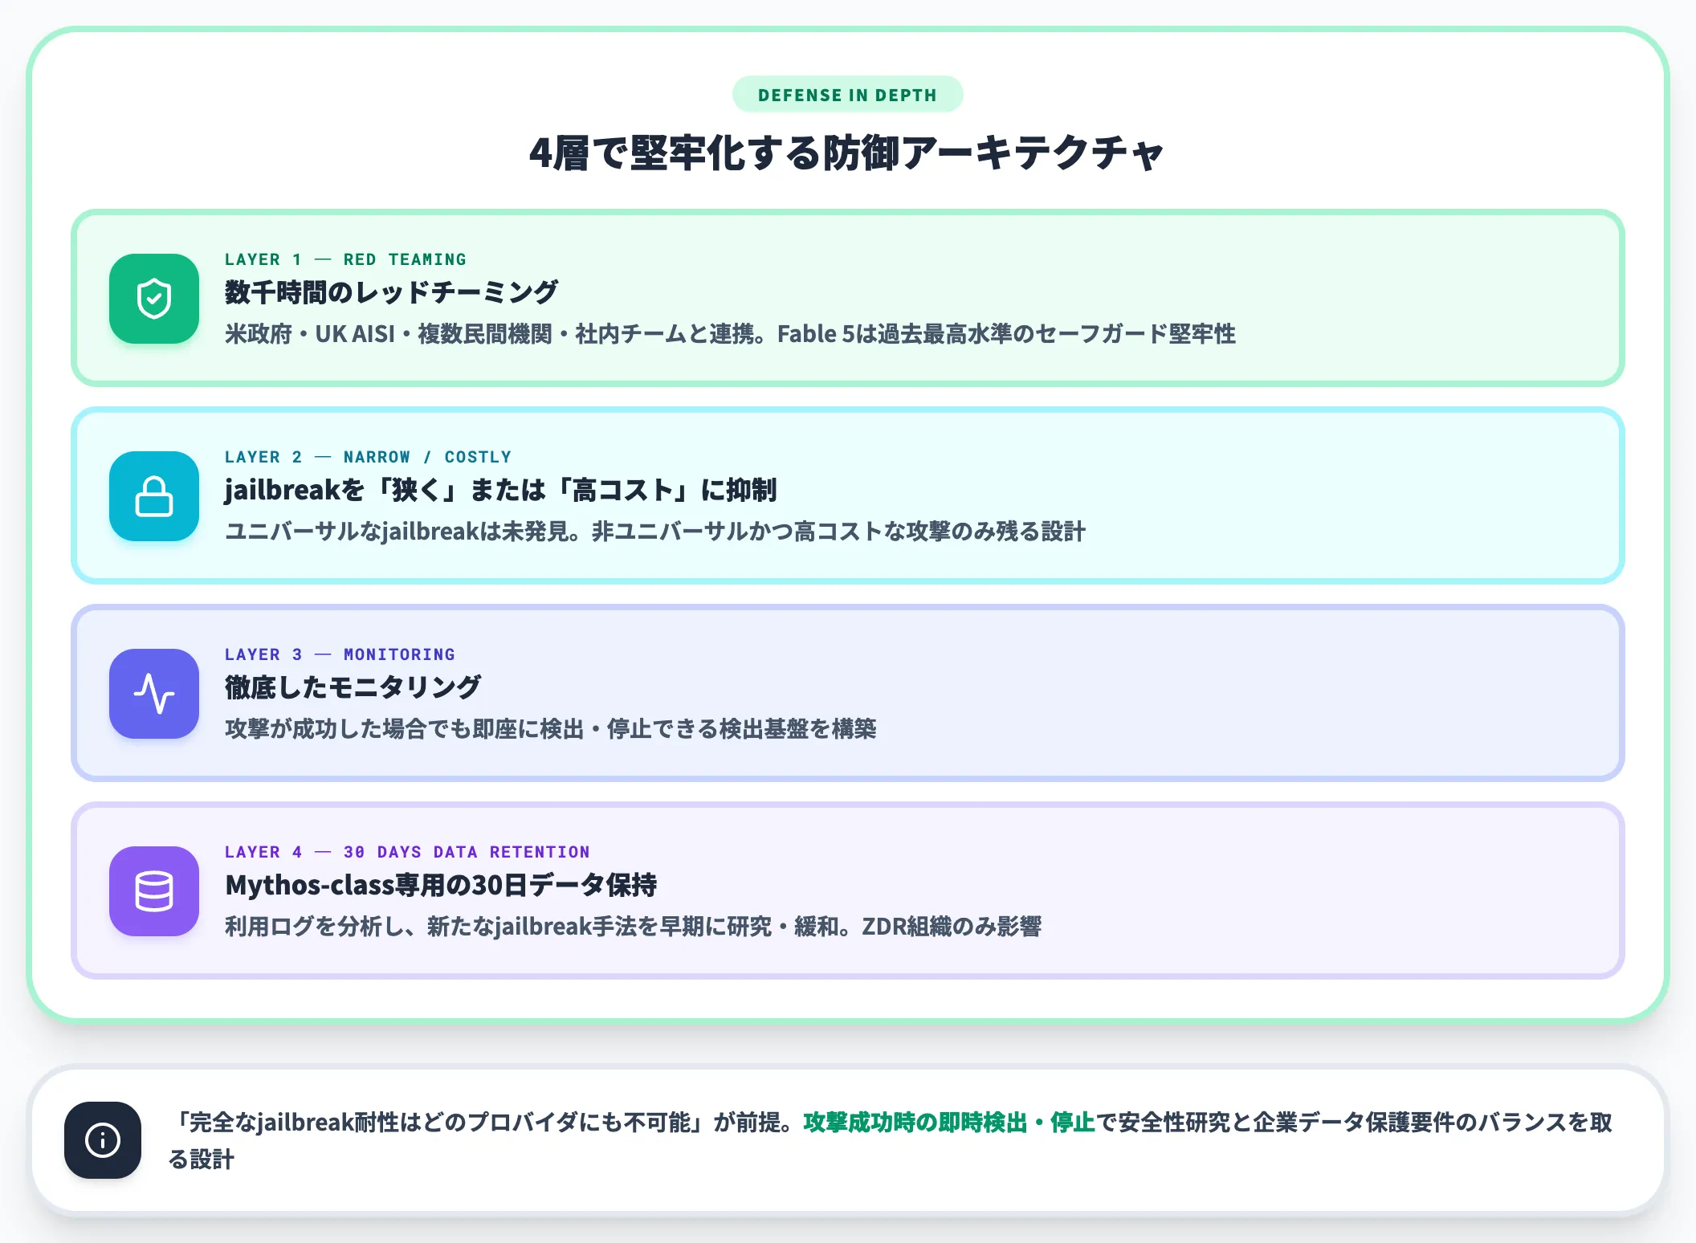Select the main heading 4層で堅牢化する防御アーキテクチャ

847,153
